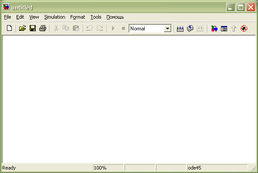Launch the Debug icon with the red bug

244,29
